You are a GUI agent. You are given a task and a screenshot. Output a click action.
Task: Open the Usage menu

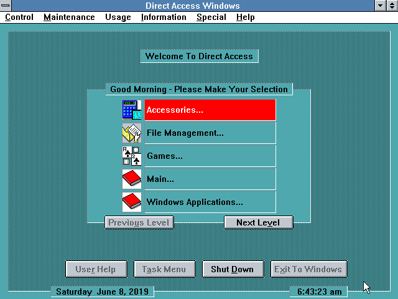118,17
